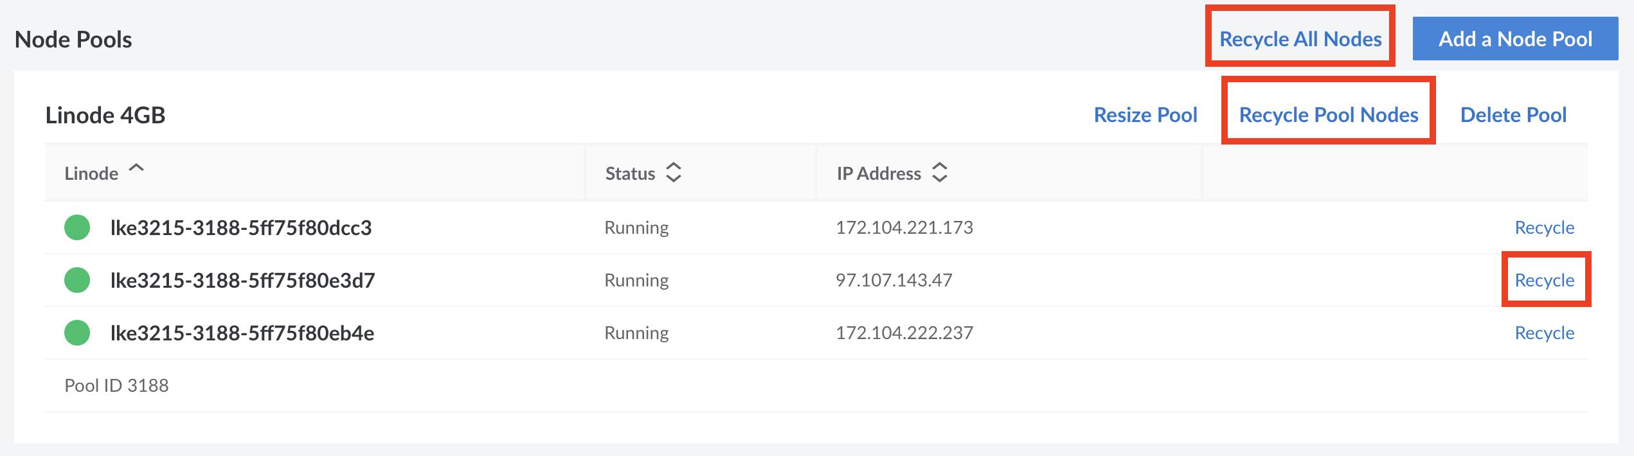1634x456 pixels.
Task: Recycle the node with IP 172.104.221.173
Action: pos(1544,228)
